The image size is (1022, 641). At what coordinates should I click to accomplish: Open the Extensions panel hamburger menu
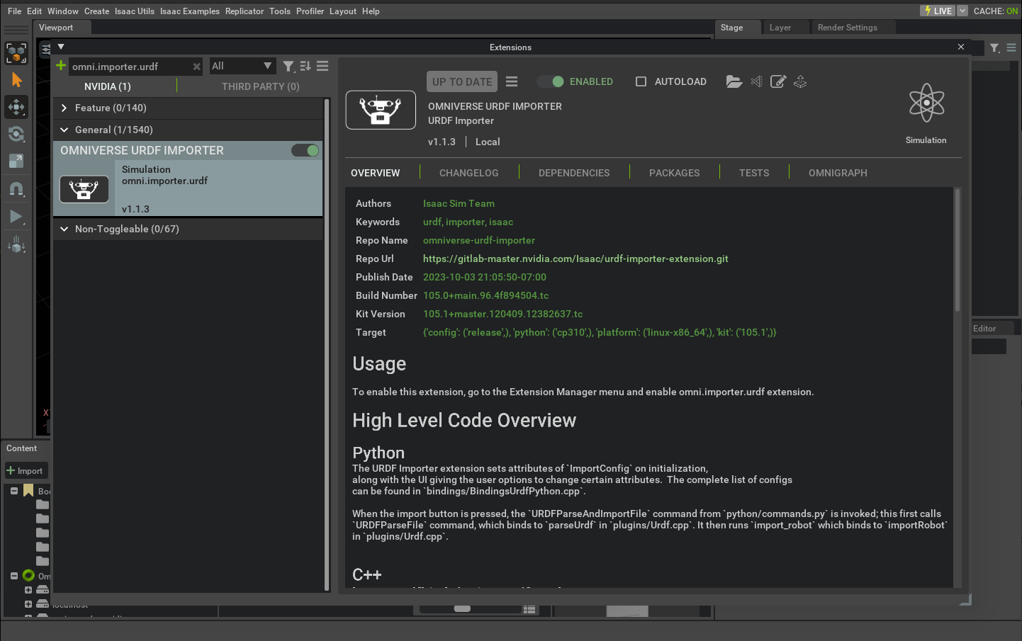point(322,66)
